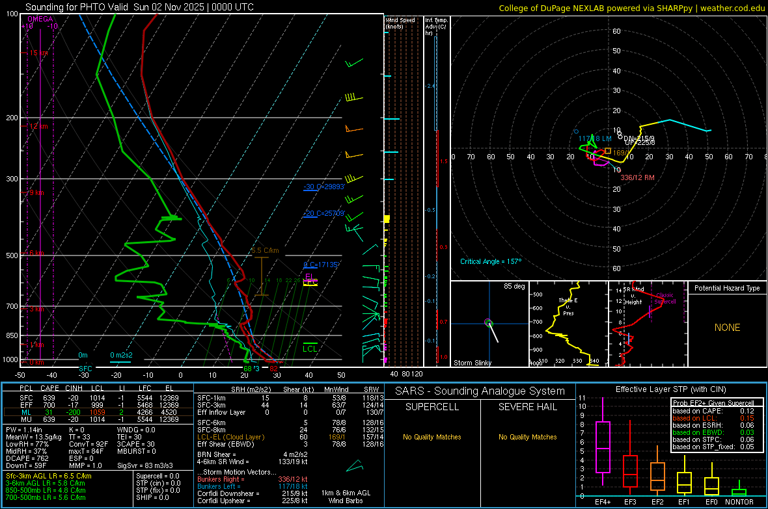
Task: Click the ConvT = 92F value
Action: point(89,445)
